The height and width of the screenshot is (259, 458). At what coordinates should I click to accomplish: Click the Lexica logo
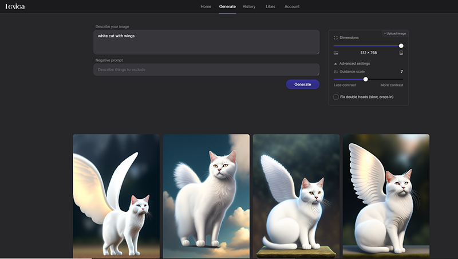point(15,6)
